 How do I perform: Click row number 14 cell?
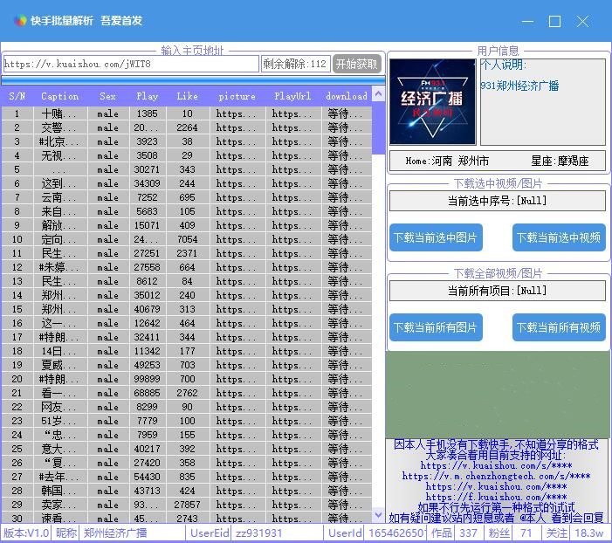(x=17, y=295)
